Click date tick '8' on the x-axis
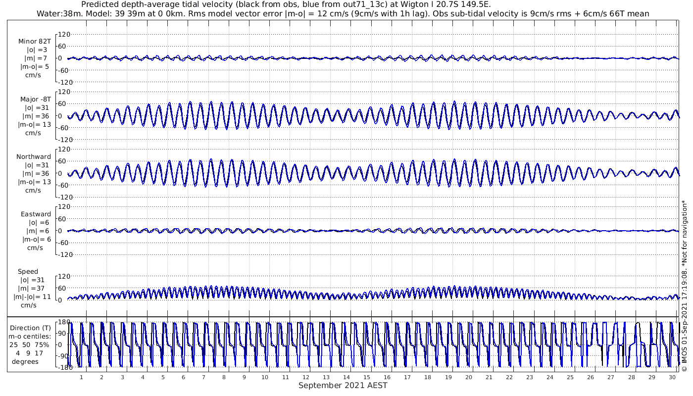The width and height of the screenshot is (693, 396). 224,377
